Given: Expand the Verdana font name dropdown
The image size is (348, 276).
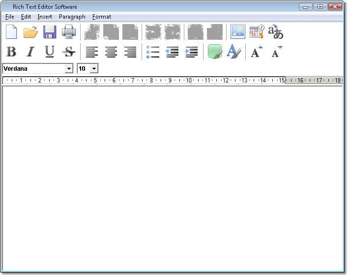Looking at the screenshot, I should [x=69, y=69].
